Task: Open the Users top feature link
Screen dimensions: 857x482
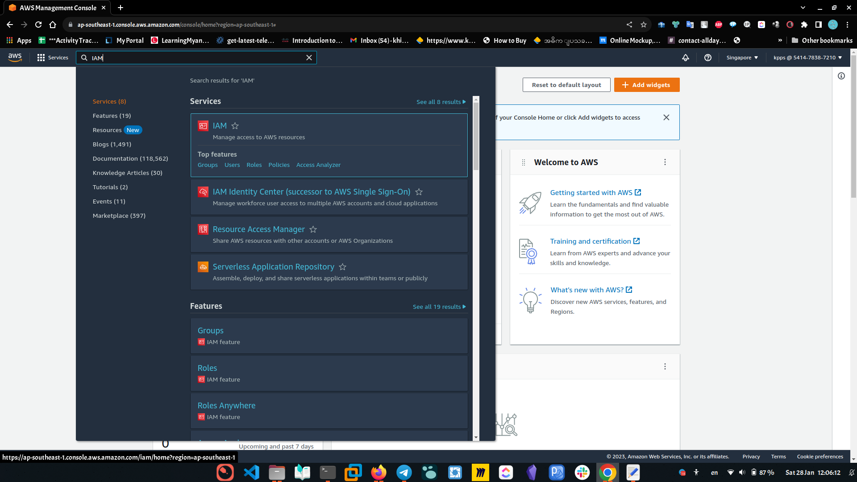Action: coord(232,165)
